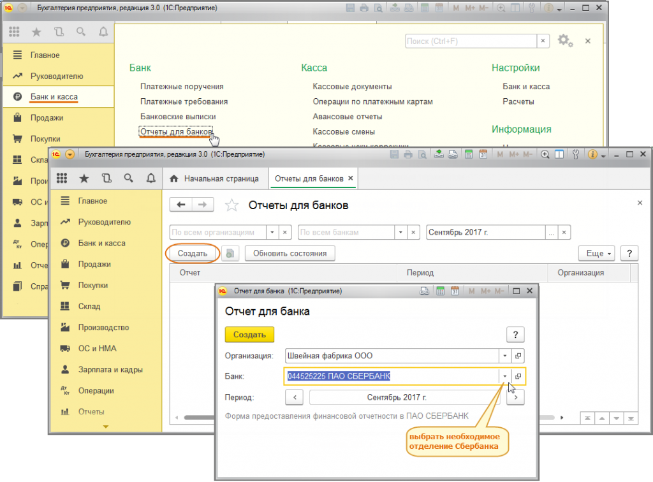Open history icon in background window toolbar
653x482 pixels.
point(59,32)
